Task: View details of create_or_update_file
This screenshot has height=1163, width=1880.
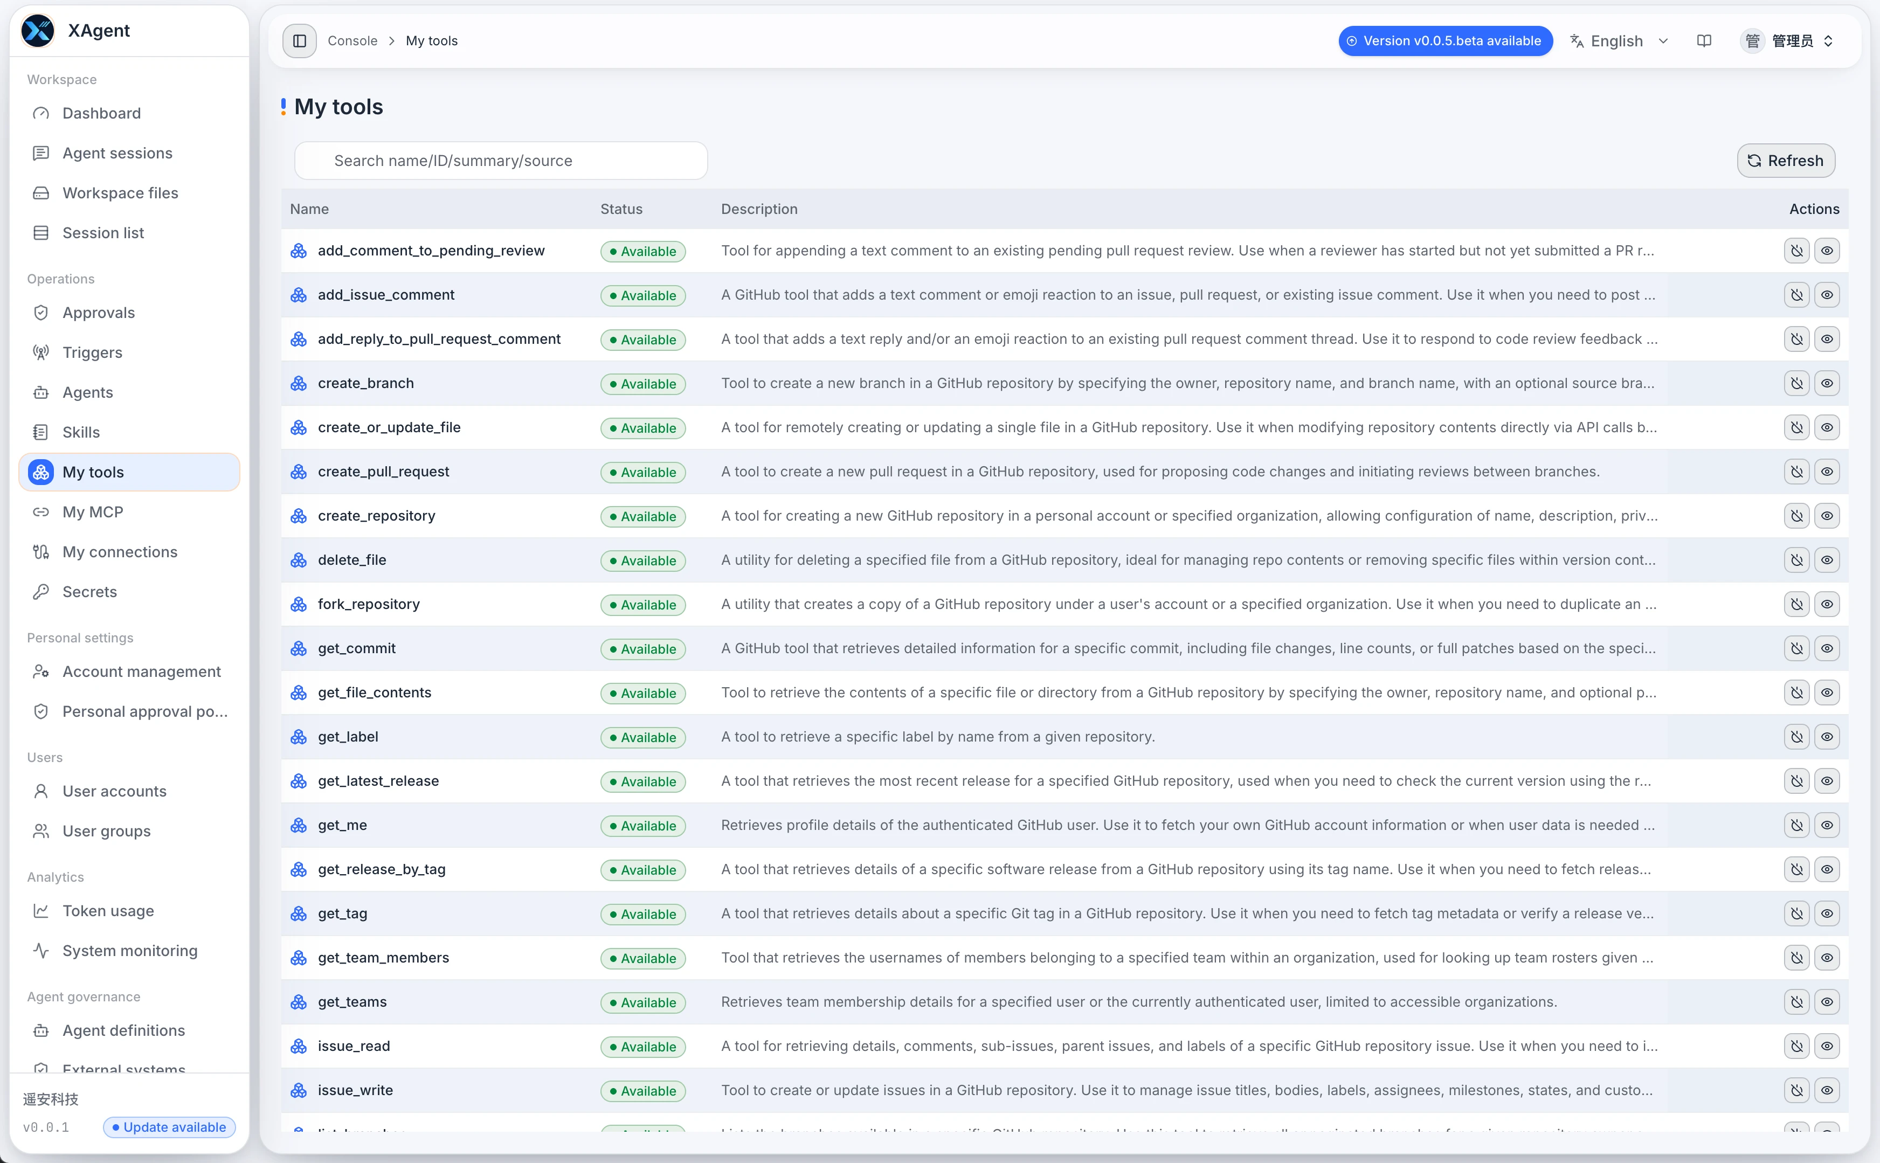Action: tap(1827, 428)
